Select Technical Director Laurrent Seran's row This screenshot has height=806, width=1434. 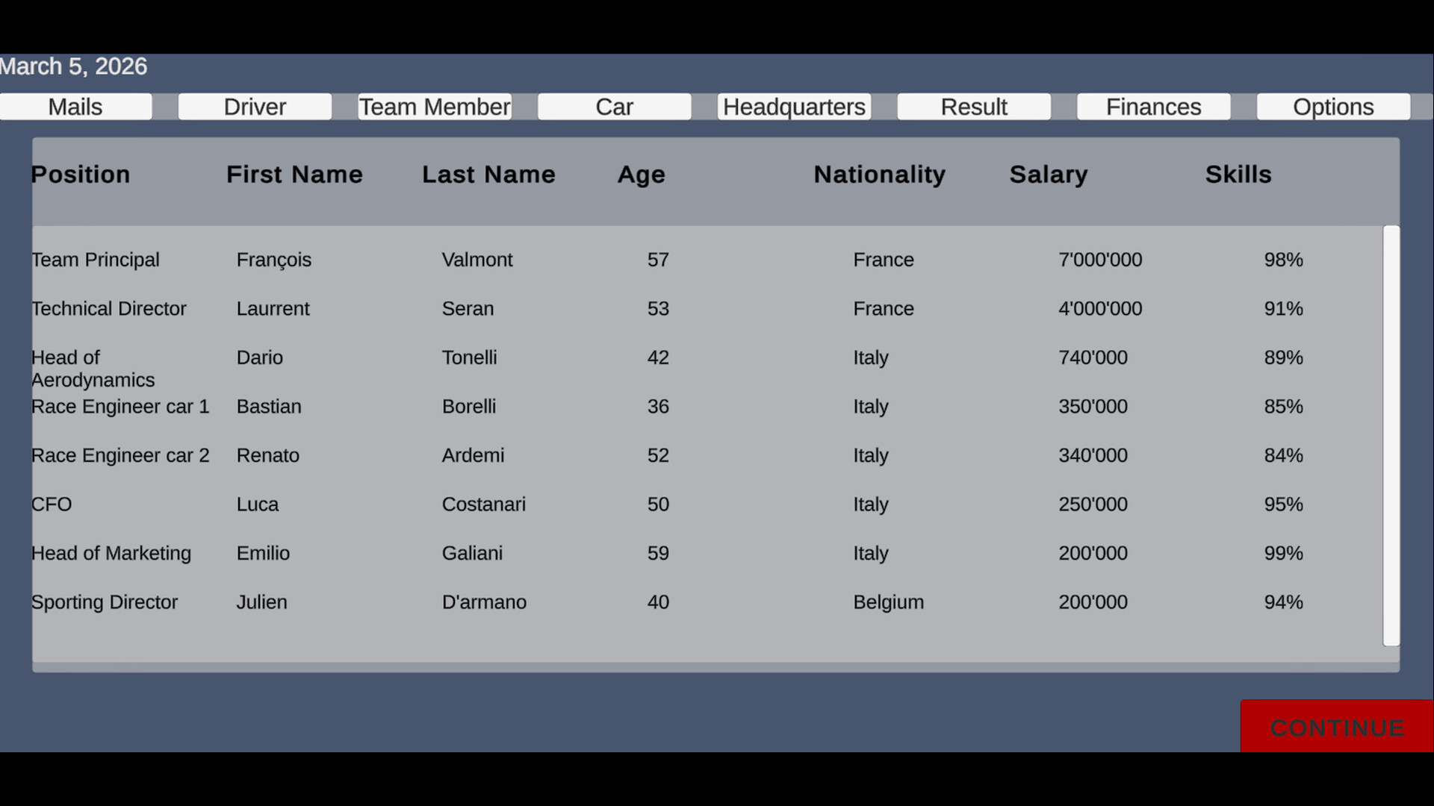pyautogui.click(x=523, y=308)
